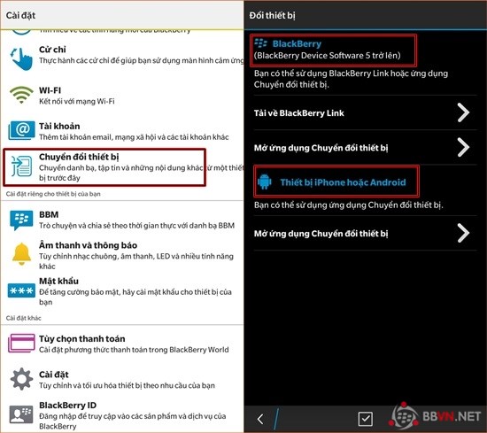Open Âm thanh và thông báo settings
The width and height of the screenshot is (487, 433).
(122, 255)
